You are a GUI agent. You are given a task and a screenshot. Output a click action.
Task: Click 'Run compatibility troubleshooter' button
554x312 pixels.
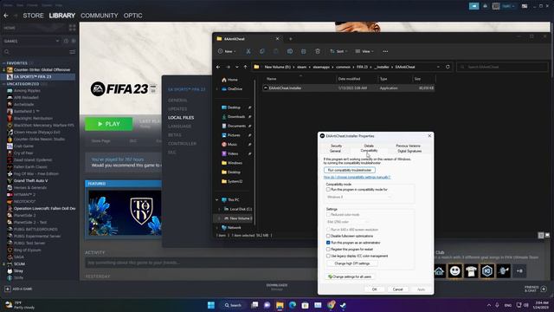(x=350, y=170)
